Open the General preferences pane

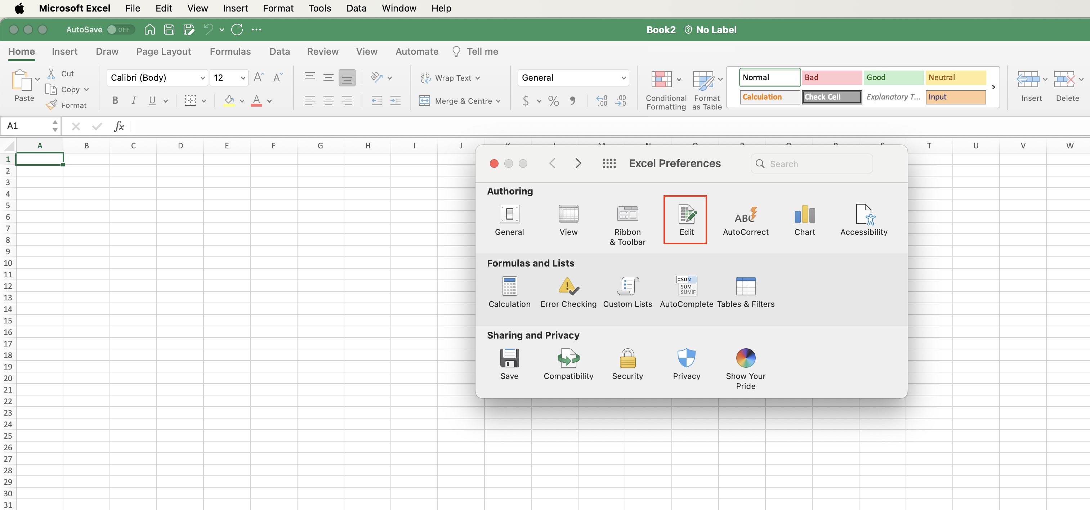[509, 220]
